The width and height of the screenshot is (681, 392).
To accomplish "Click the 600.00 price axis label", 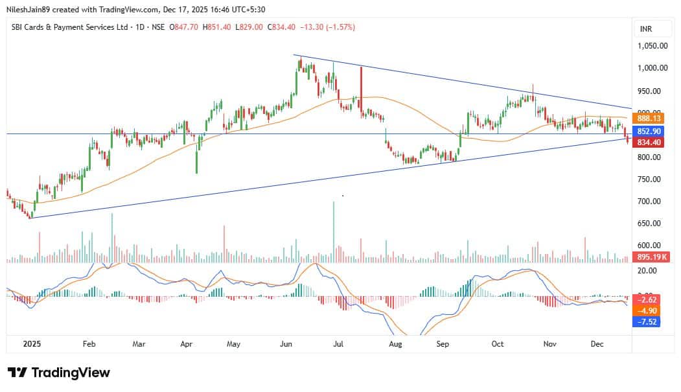I will (649, 246).
